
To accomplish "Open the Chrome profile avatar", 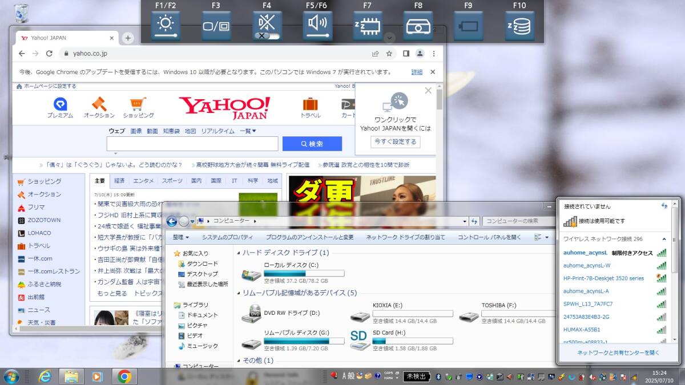I will pyautogui.click(x=420, y=54).
